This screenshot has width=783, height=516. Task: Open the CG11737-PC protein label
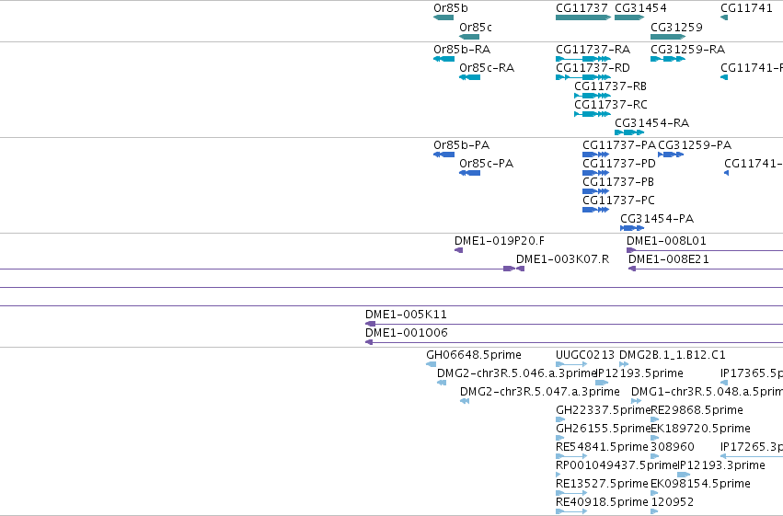point(618,201)
